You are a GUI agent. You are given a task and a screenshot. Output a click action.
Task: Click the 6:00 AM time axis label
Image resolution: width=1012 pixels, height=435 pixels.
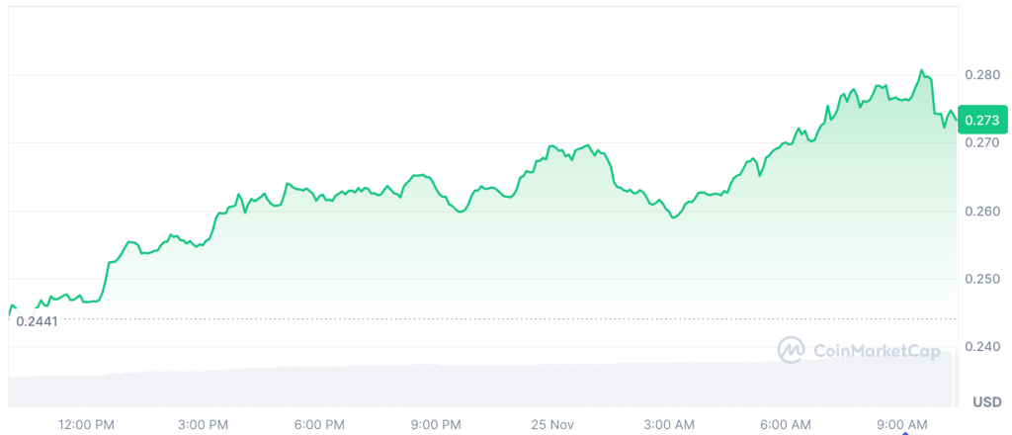(786, 424)
